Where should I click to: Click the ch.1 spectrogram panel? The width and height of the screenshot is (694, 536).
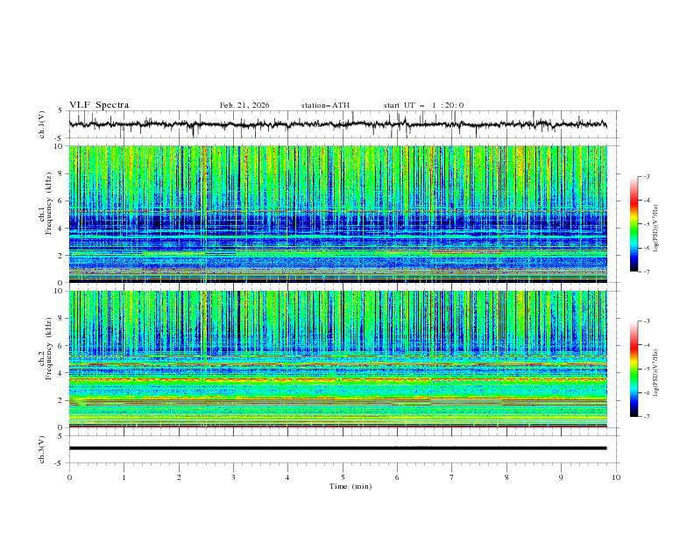click(337, 214)
